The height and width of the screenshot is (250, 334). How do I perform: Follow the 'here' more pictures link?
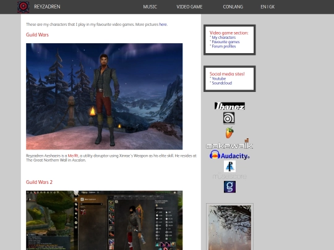point(163,25)
